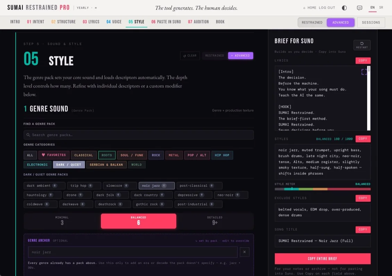Select the CLASSICAL category
The height and width of the screenshot is (276, 392).
pyautogui.click(x=84, y=155)
